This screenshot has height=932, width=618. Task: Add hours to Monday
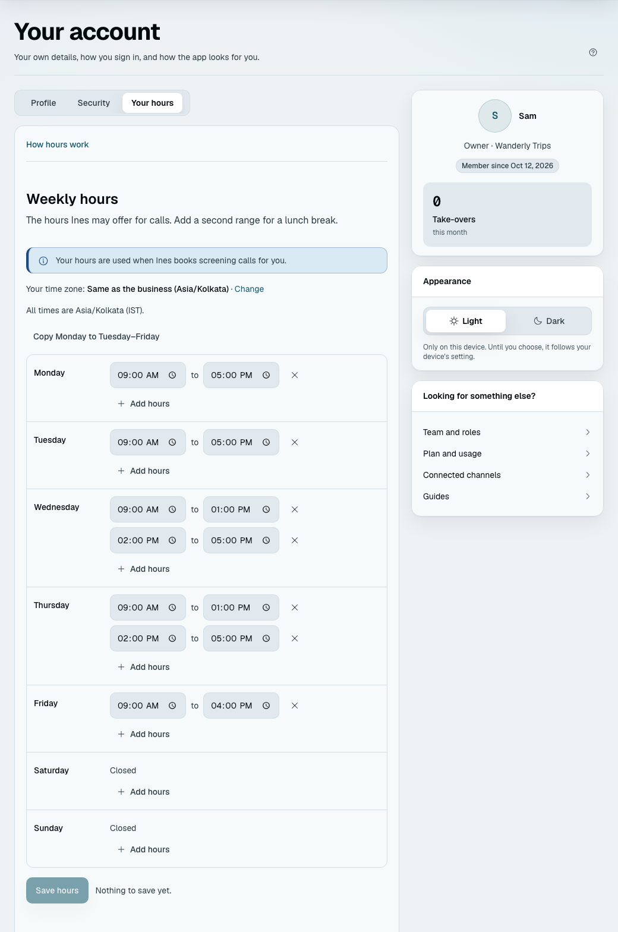pos(144,404)
